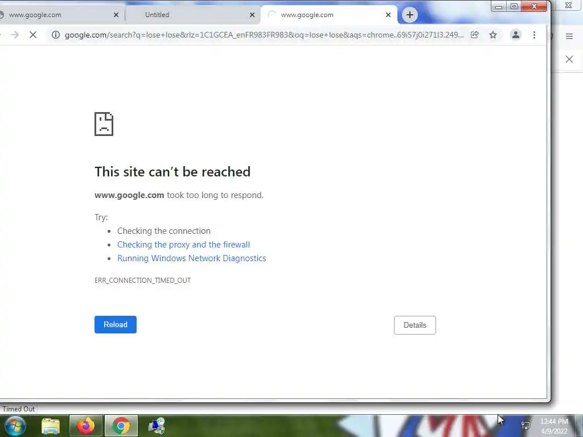The height and width of the screenshot is (437, 583).
Task: Click the This site can't be reached heading
Action: pos(173,172)
